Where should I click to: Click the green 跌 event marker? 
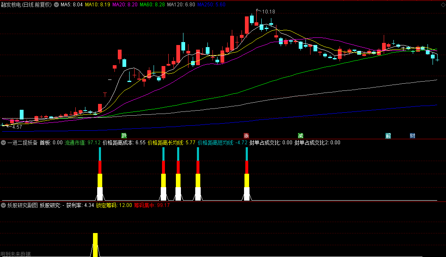124,135
